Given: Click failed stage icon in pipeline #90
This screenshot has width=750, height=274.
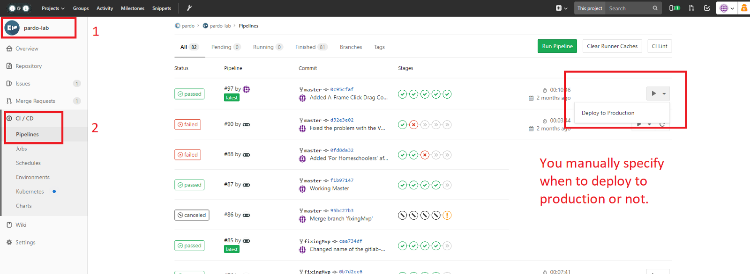Looking at the screenshot, I should pyautogui.click(x=413, y=124).
